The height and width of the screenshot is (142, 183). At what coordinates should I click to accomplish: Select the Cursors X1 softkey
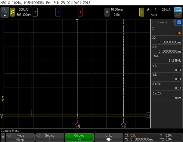coord(79,137)
